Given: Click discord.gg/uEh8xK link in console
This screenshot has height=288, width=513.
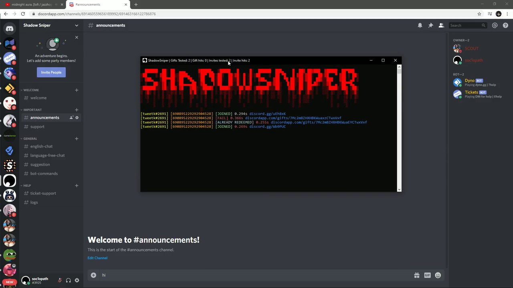Looking at the screenshot, I should pyautogui.click(x=267, y=114).
